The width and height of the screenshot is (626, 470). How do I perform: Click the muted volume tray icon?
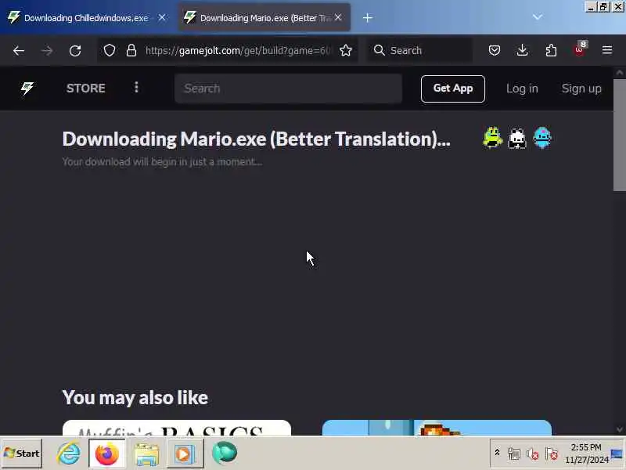coord(533,454)
